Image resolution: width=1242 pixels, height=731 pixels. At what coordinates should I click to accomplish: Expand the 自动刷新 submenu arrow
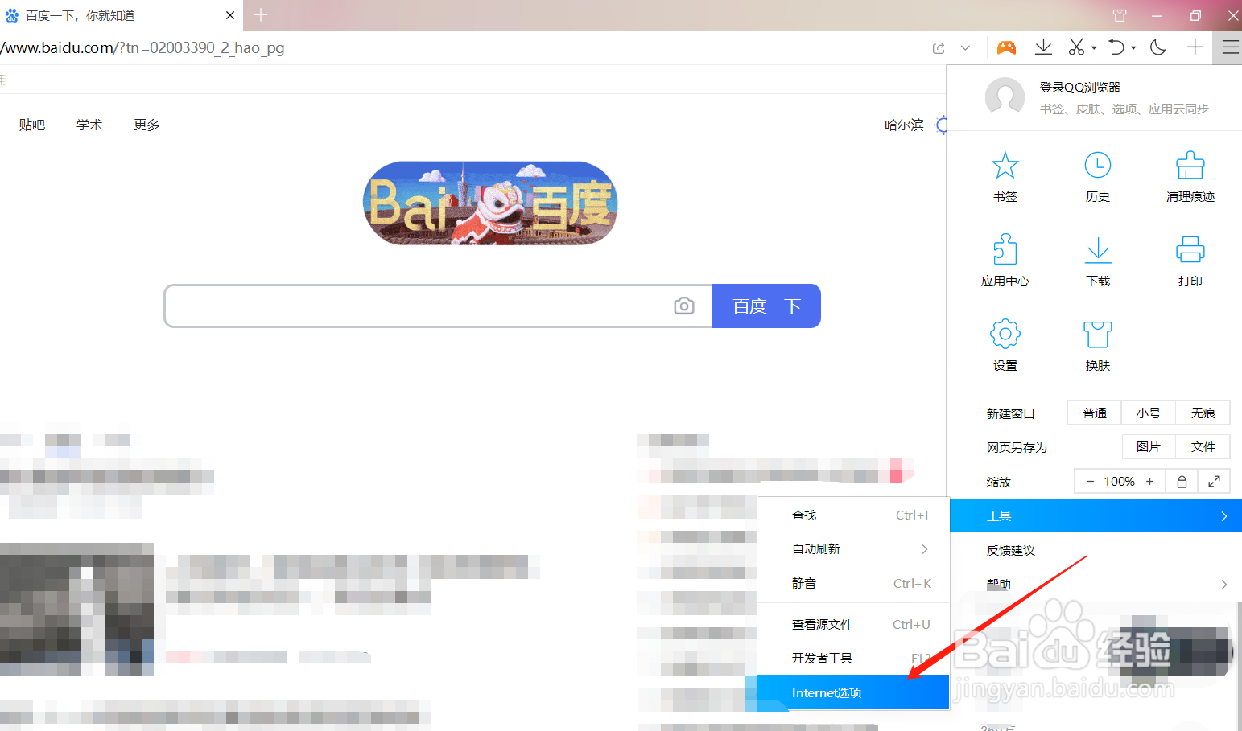924,549
